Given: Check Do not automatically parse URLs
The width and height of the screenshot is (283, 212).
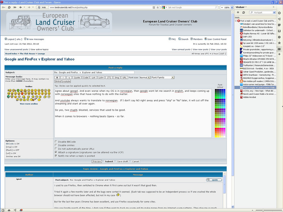Looking at the screenshot, I should click(56, 149).
